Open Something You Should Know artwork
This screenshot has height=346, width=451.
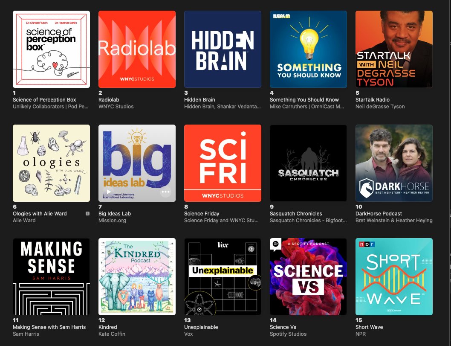pos(308,49)
